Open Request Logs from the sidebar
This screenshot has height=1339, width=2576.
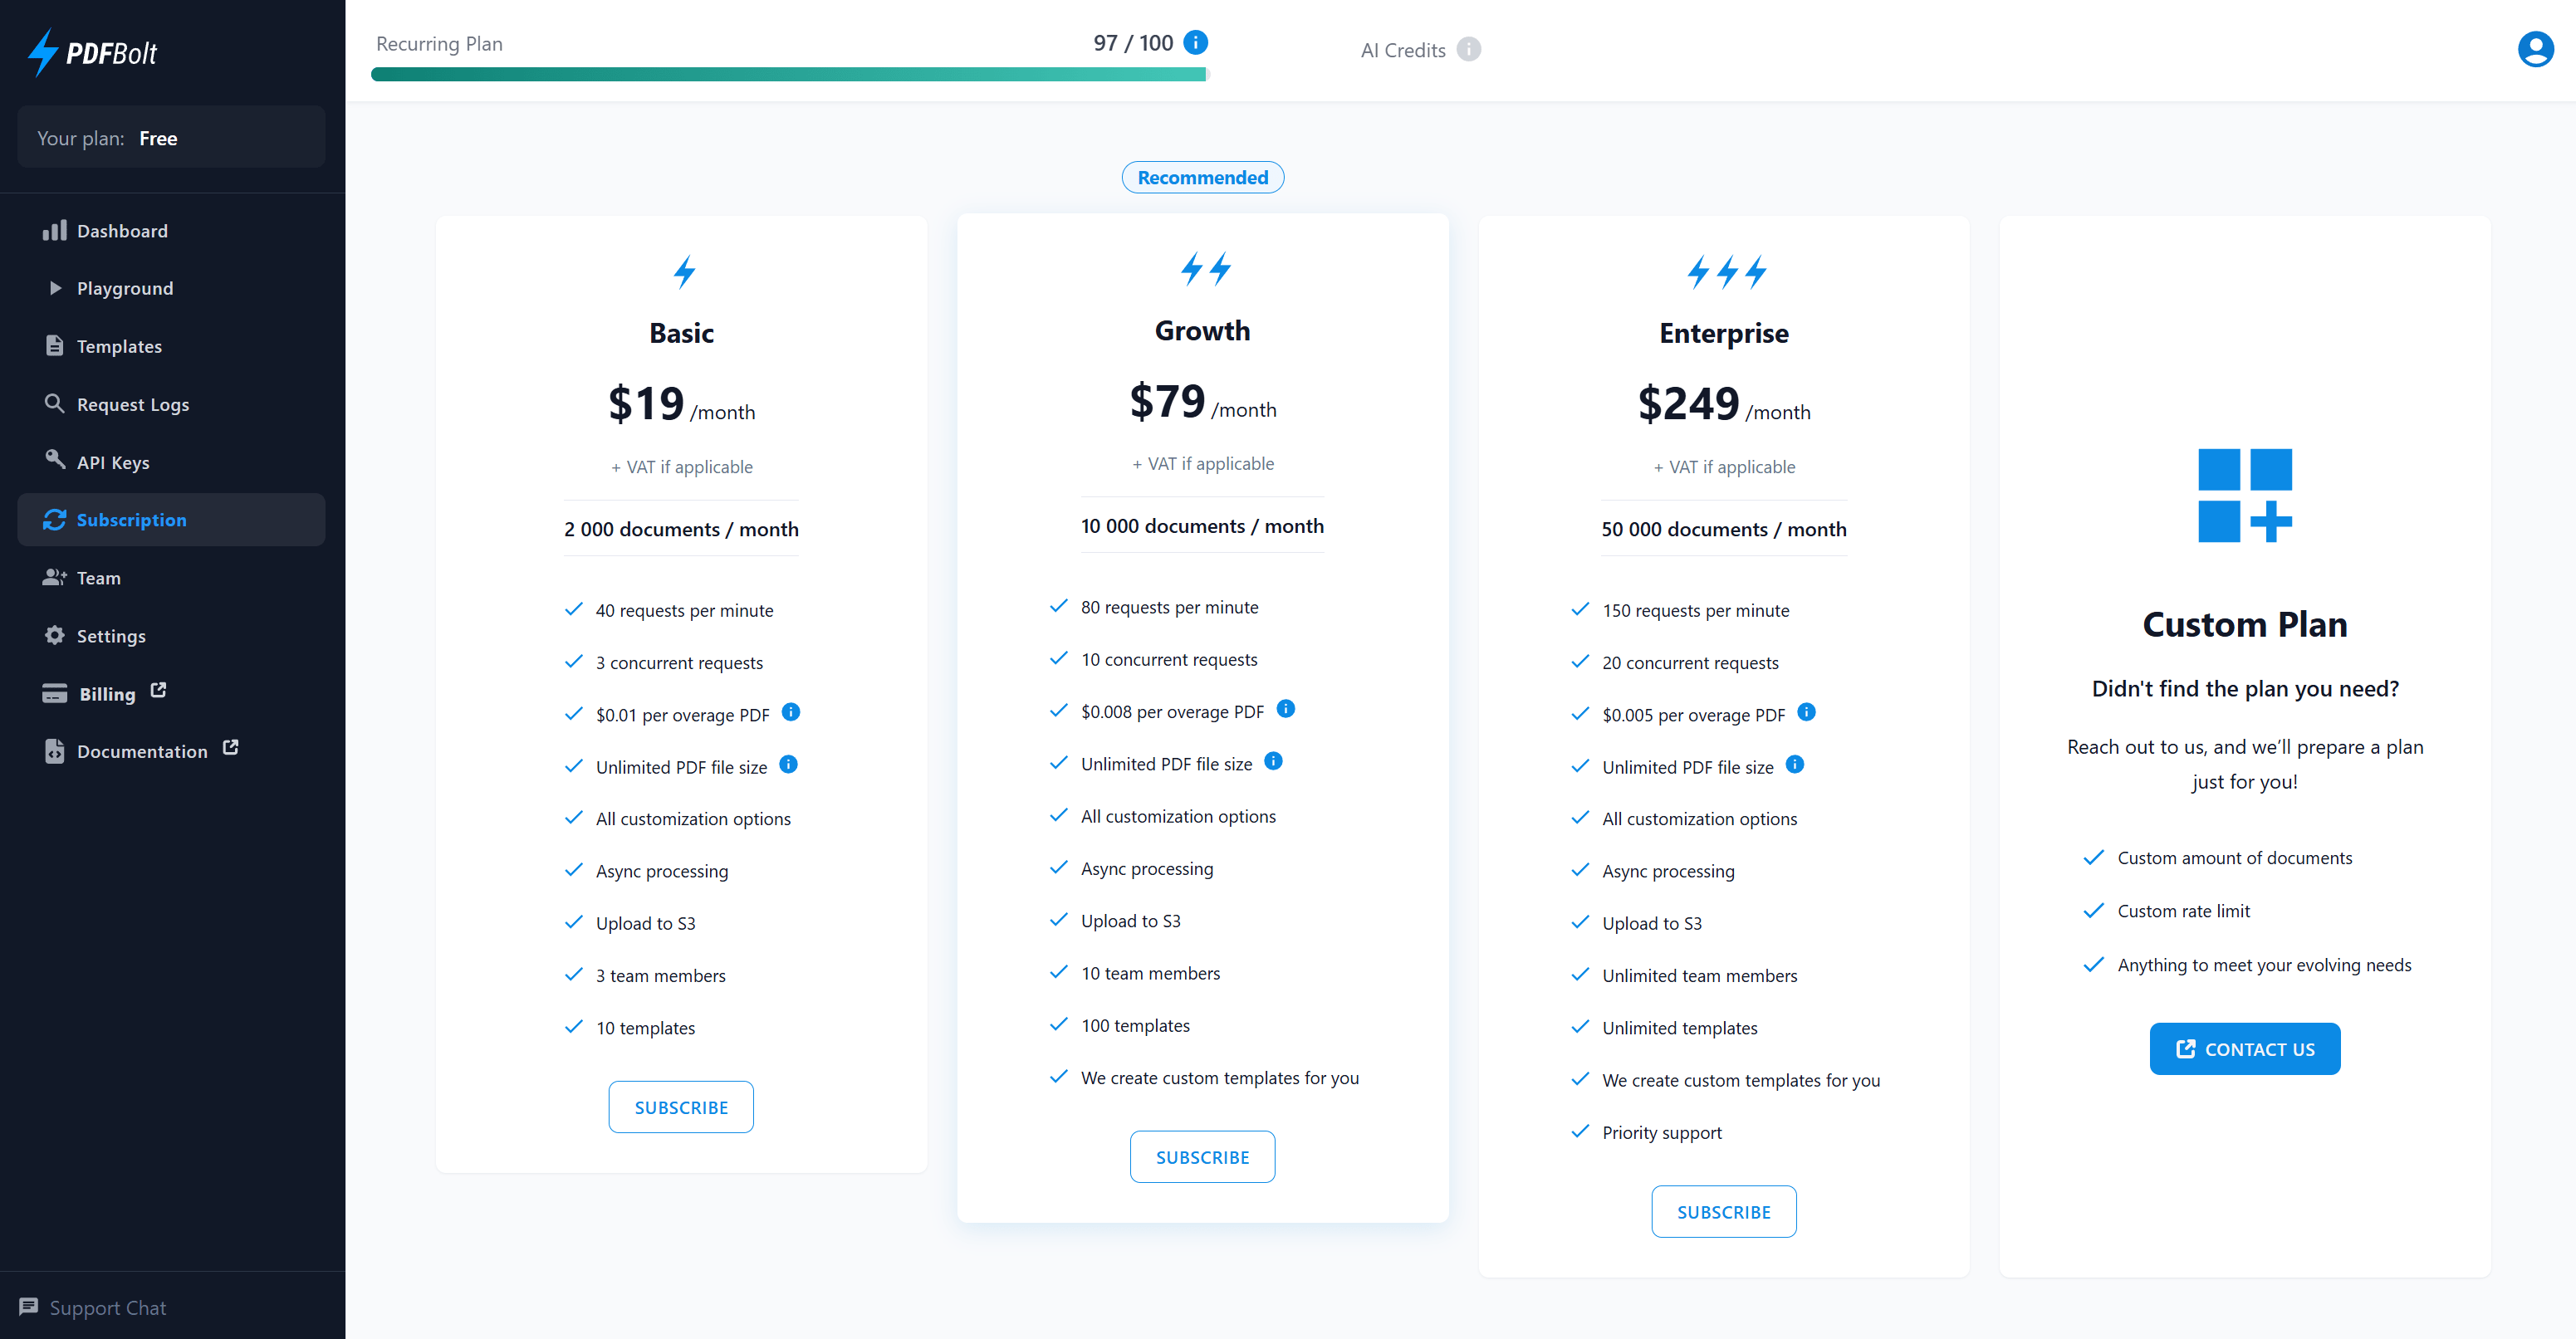click(x=132, y=404)
